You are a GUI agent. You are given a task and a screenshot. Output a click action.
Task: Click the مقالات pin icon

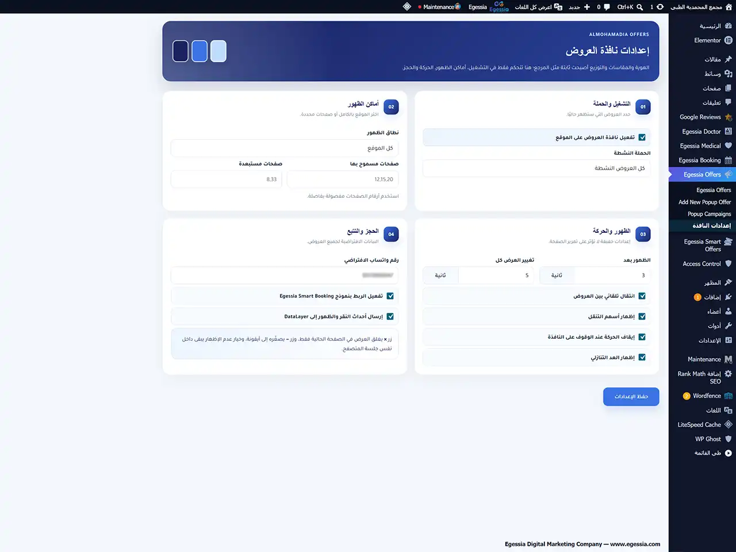pyautogui.click(x=729, y=59)
